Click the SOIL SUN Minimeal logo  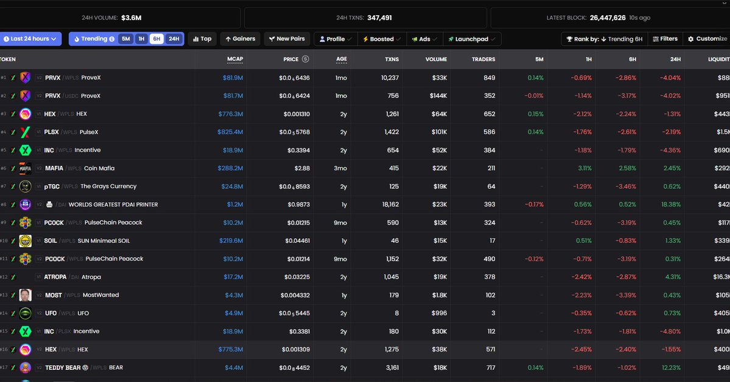pos(25,240)
